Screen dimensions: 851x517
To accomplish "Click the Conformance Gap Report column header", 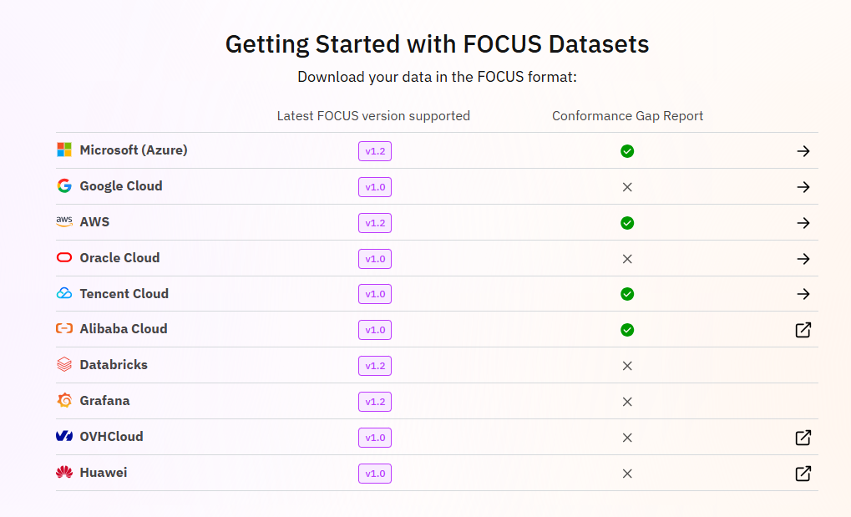I will pos(627,116).
